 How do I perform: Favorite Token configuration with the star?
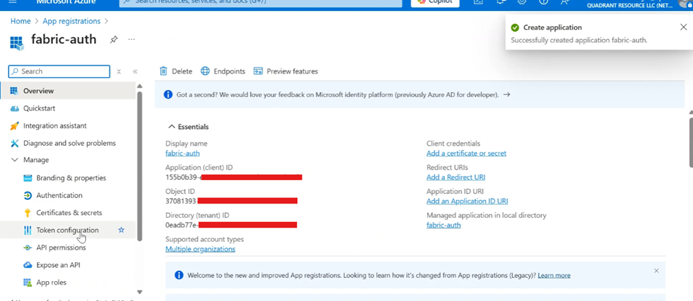[x=121, y=230]
